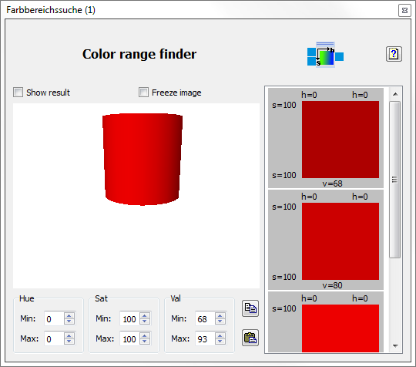
Task: Click the scrollbar up arrow in swatch list
Action: (395, 94)
